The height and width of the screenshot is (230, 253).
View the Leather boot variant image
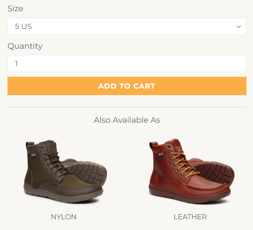point(191,171)
